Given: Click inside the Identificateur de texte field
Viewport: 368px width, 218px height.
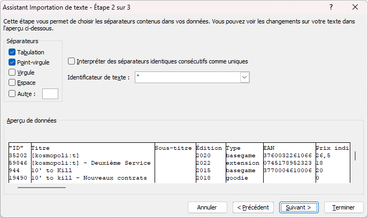Looking at the screenshot, I should (x=187, y=77).
